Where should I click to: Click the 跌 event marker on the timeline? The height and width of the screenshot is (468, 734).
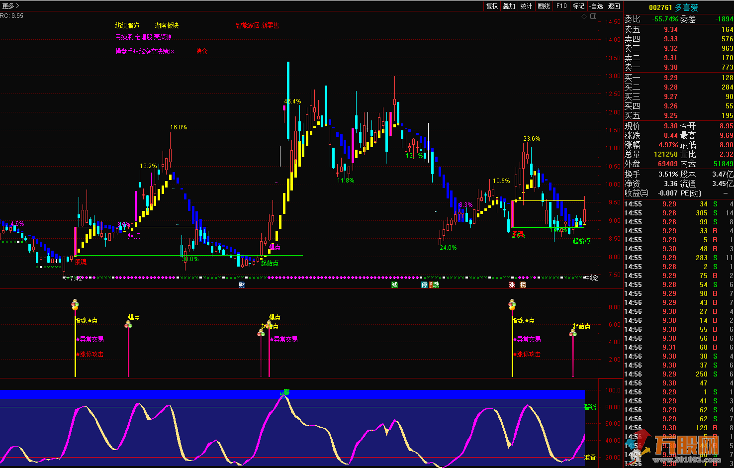click(436, 285)
